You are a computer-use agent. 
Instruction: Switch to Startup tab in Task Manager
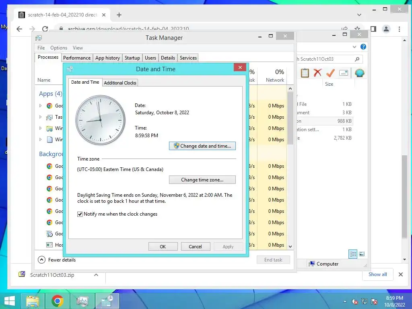(132, 58)
